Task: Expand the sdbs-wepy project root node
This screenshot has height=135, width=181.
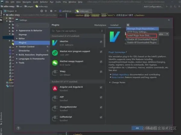Action: pos(4,15)
